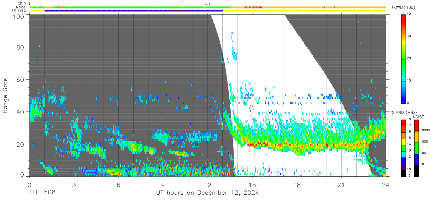The height and width of the screenshot is (200, 434).
Task: Click the isolated echo near gate 75 around 14 UT
Action: 235,56
